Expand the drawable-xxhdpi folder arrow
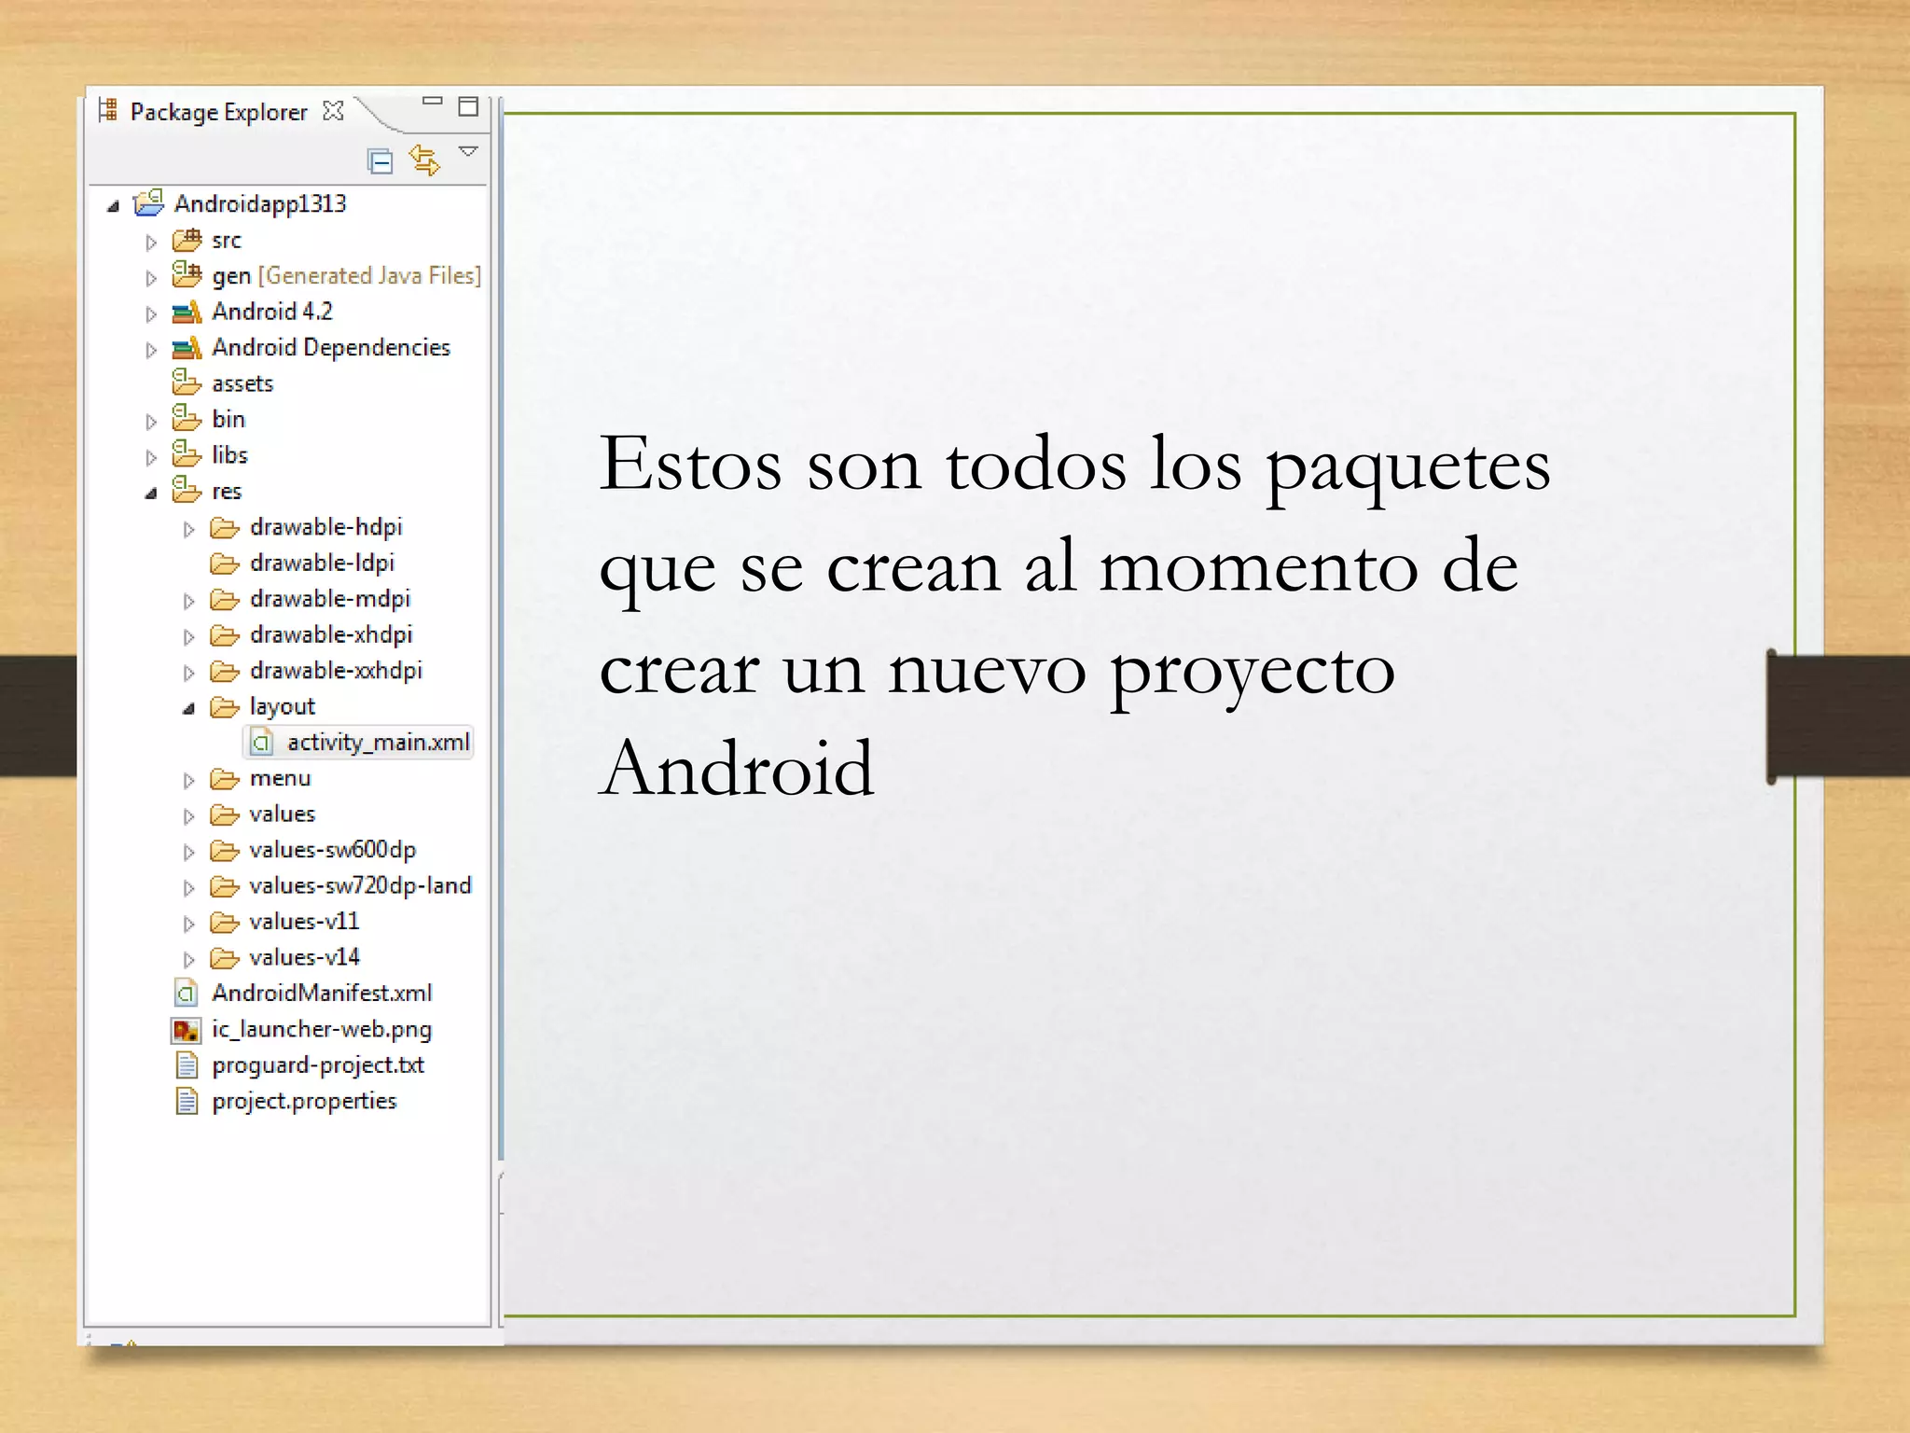 pos(188,673)
